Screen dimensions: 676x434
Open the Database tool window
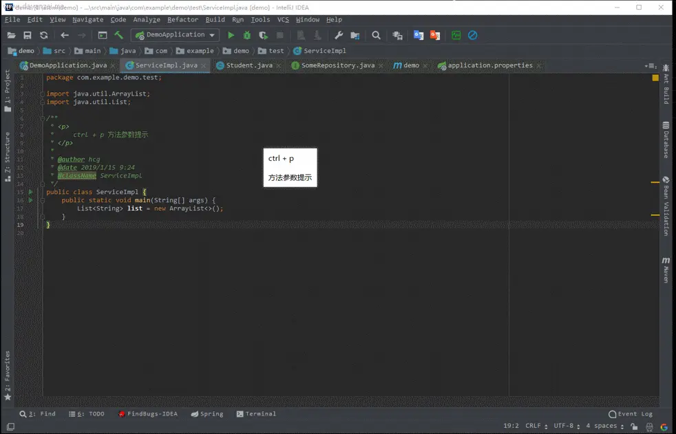pyautogui.click(x=666, y=140)
